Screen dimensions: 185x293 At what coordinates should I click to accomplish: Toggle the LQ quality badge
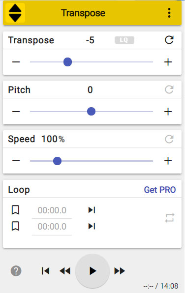coord(124,40)
